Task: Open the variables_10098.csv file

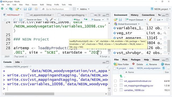Action: pos(134,90)
